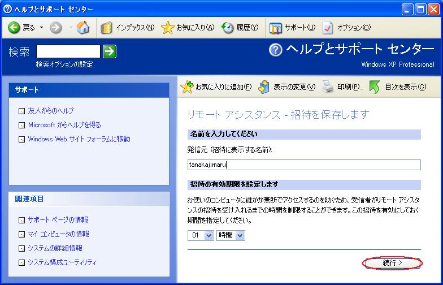Click the green Back arrow icon

(x=15, y=28)
